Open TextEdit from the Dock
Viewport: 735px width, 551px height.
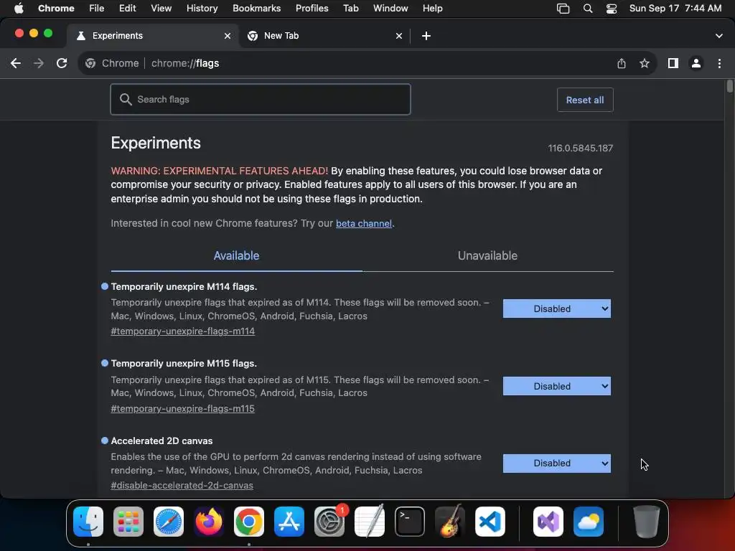[370, 522]
